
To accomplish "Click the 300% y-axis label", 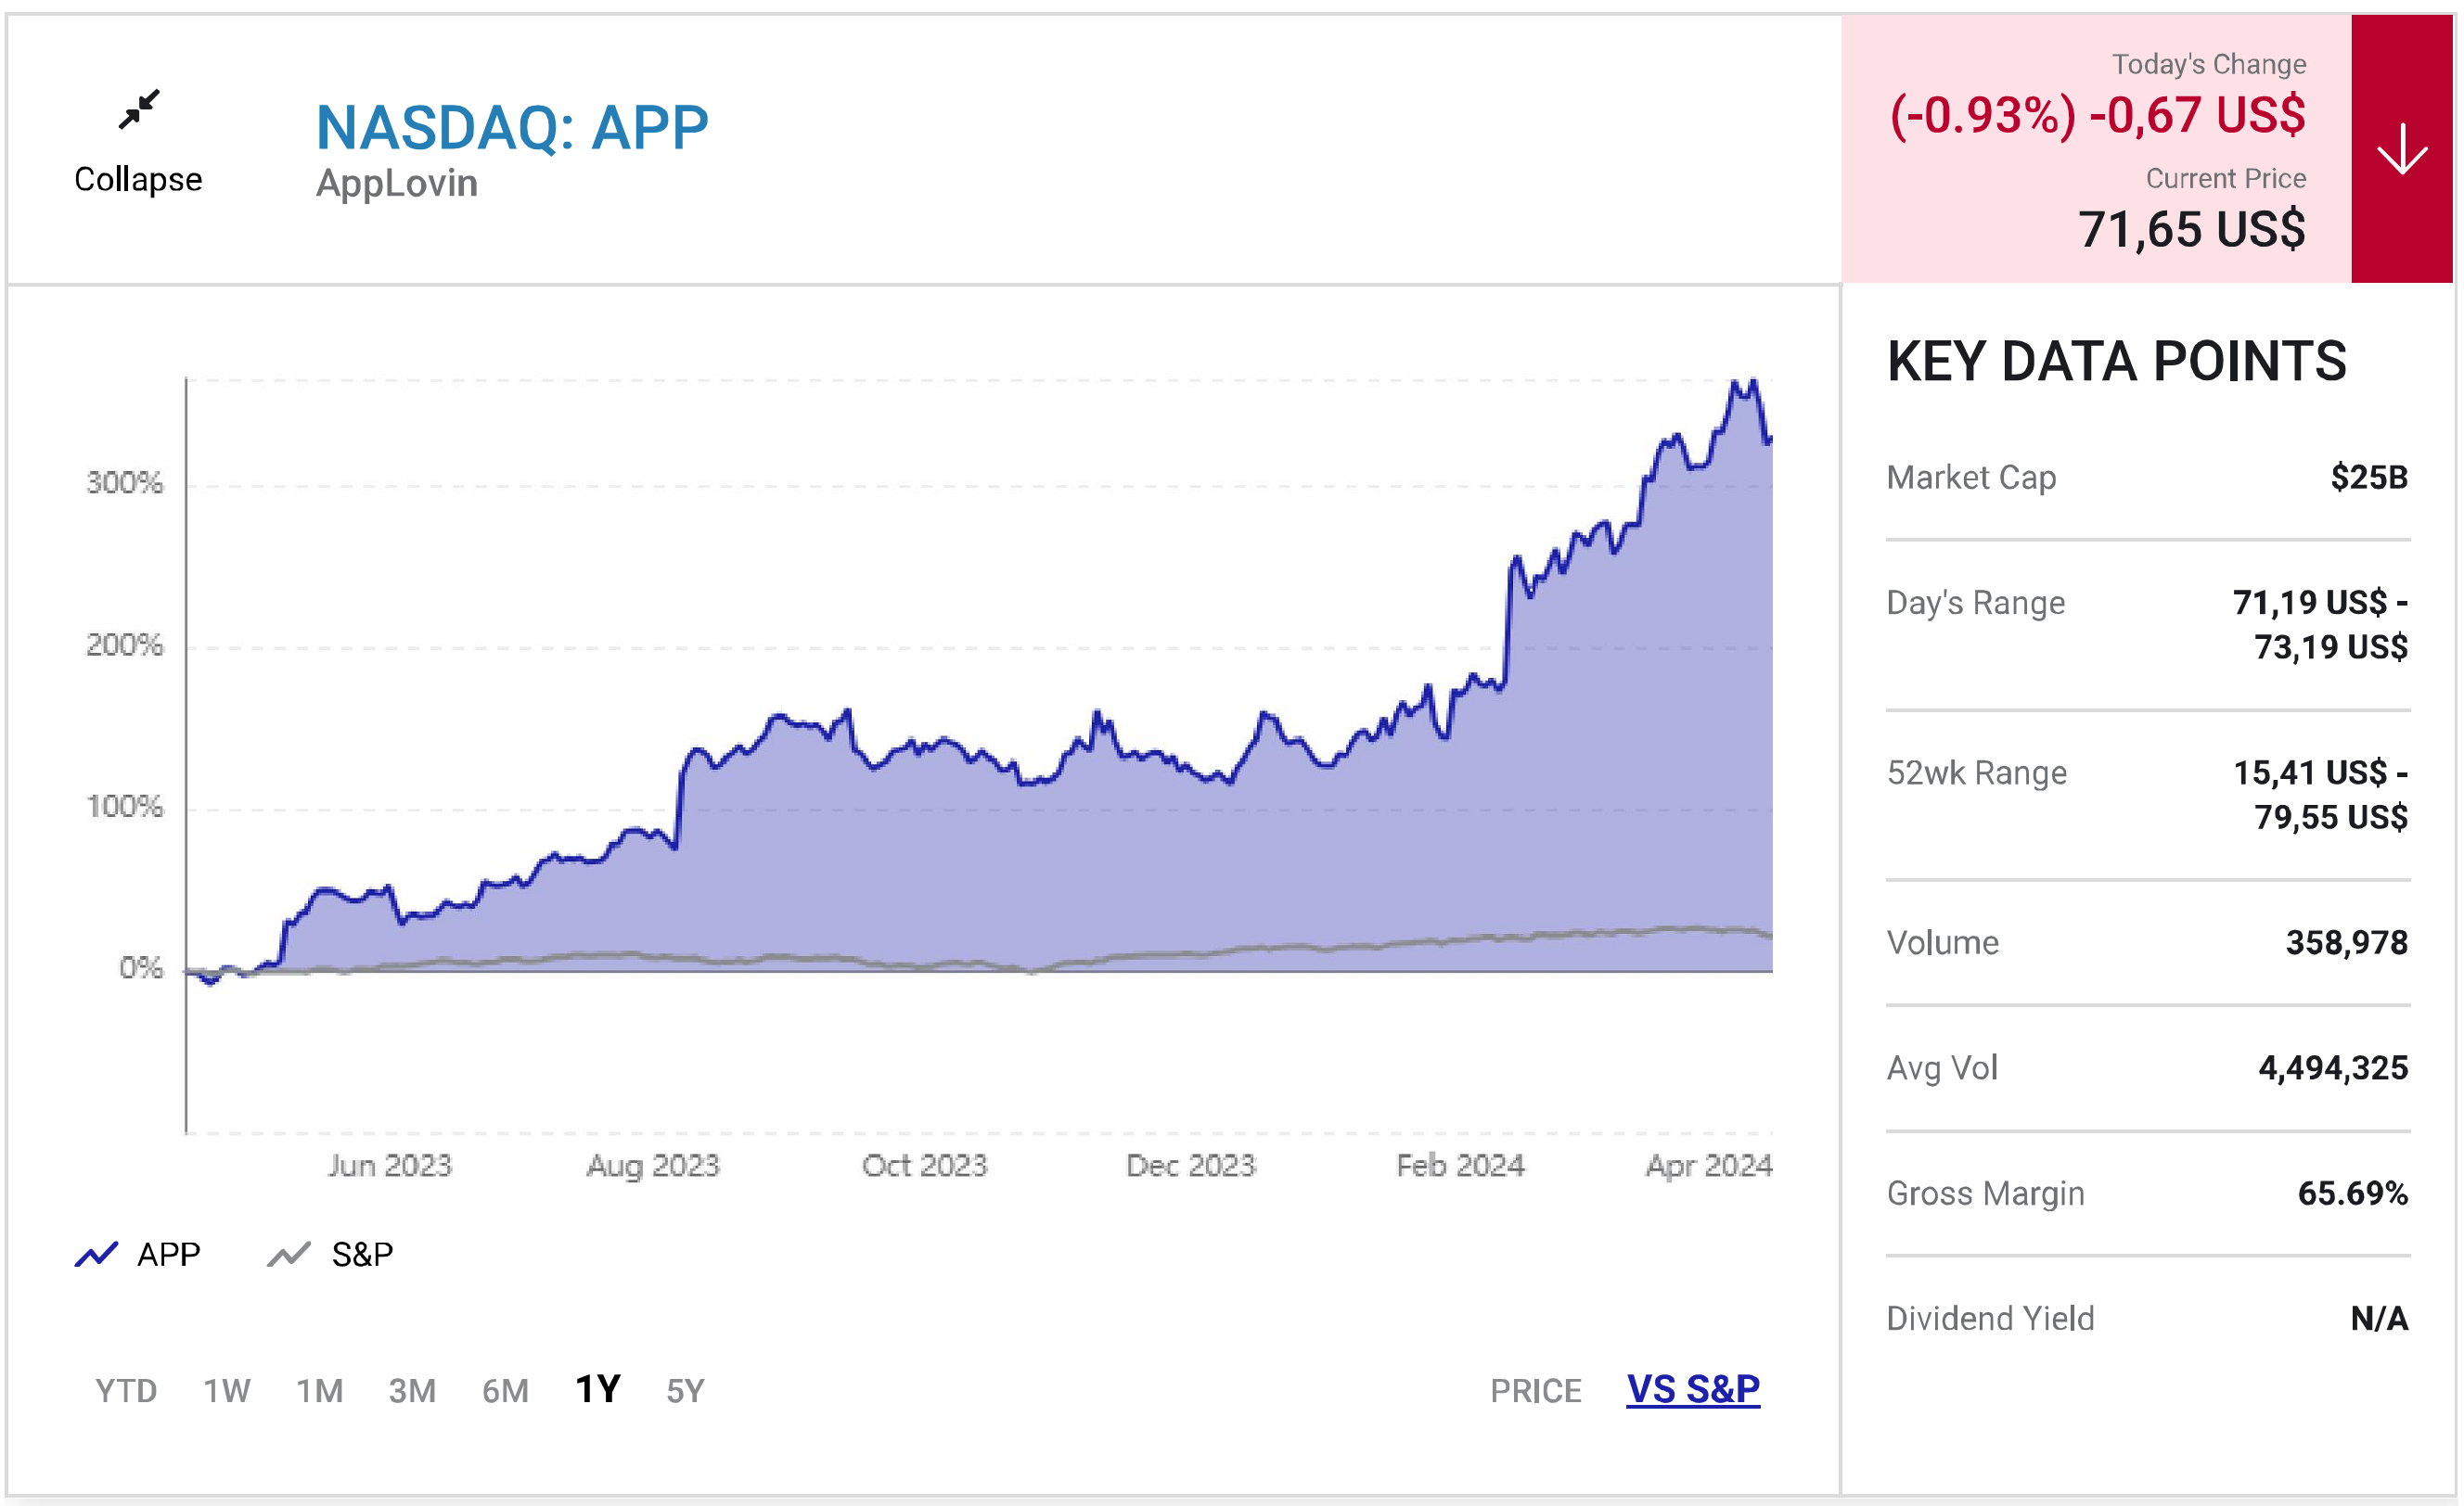I will pos(124,482).
